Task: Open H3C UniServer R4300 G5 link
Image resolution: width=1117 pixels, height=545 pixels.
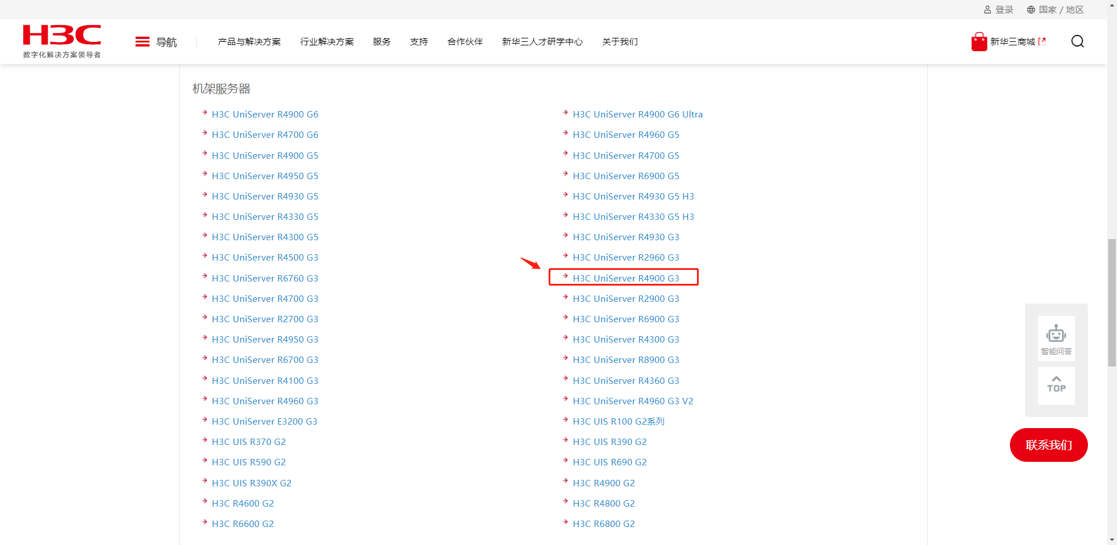Action: [265, 237]
